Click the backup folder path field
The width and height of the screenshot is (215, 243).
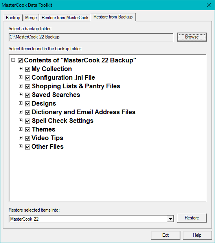[91, 37]
